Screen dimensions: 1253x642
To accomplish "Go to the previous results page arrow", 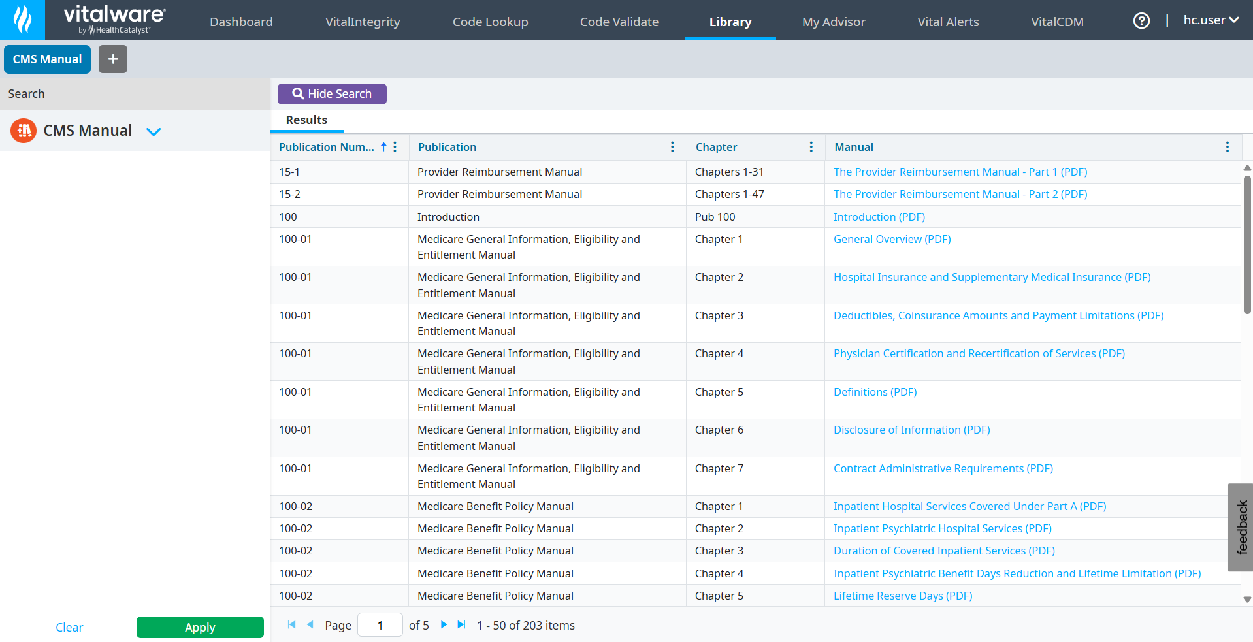I will click(x=310, y=625).
